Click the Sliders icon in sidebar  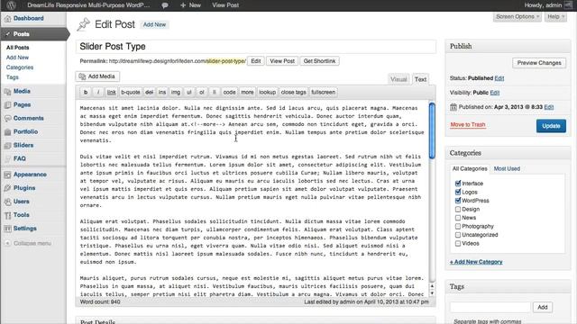tap(7, 146)
